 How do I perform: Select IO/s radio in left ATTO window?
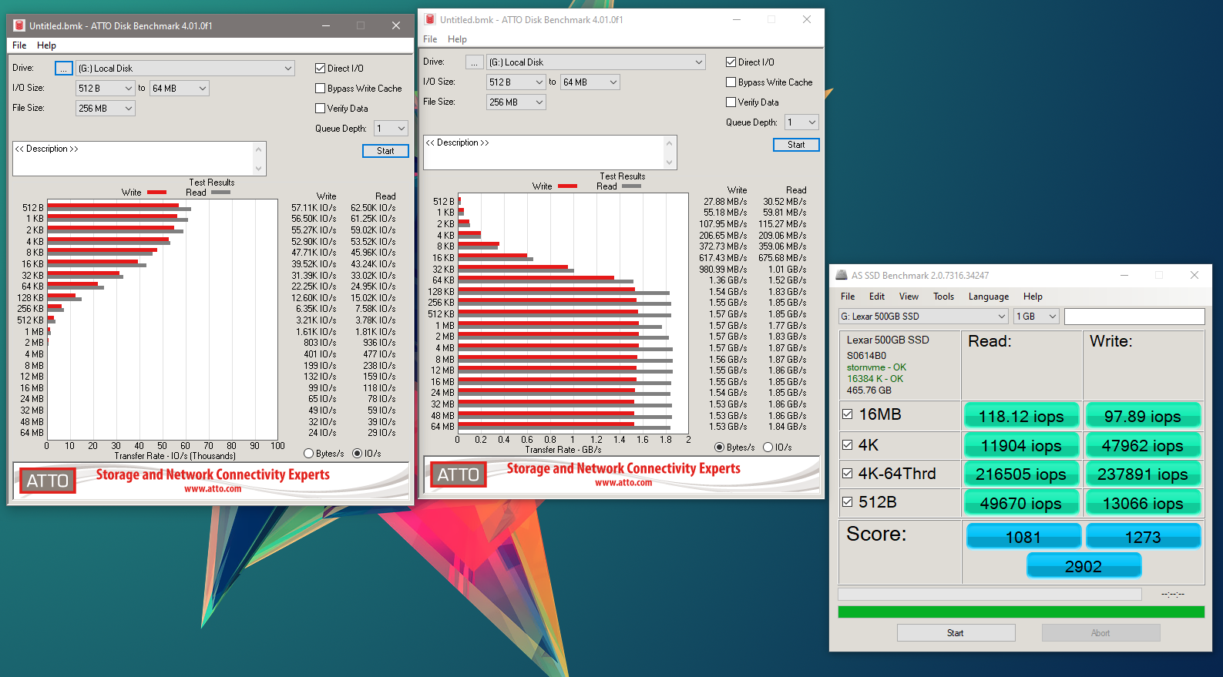357,454
